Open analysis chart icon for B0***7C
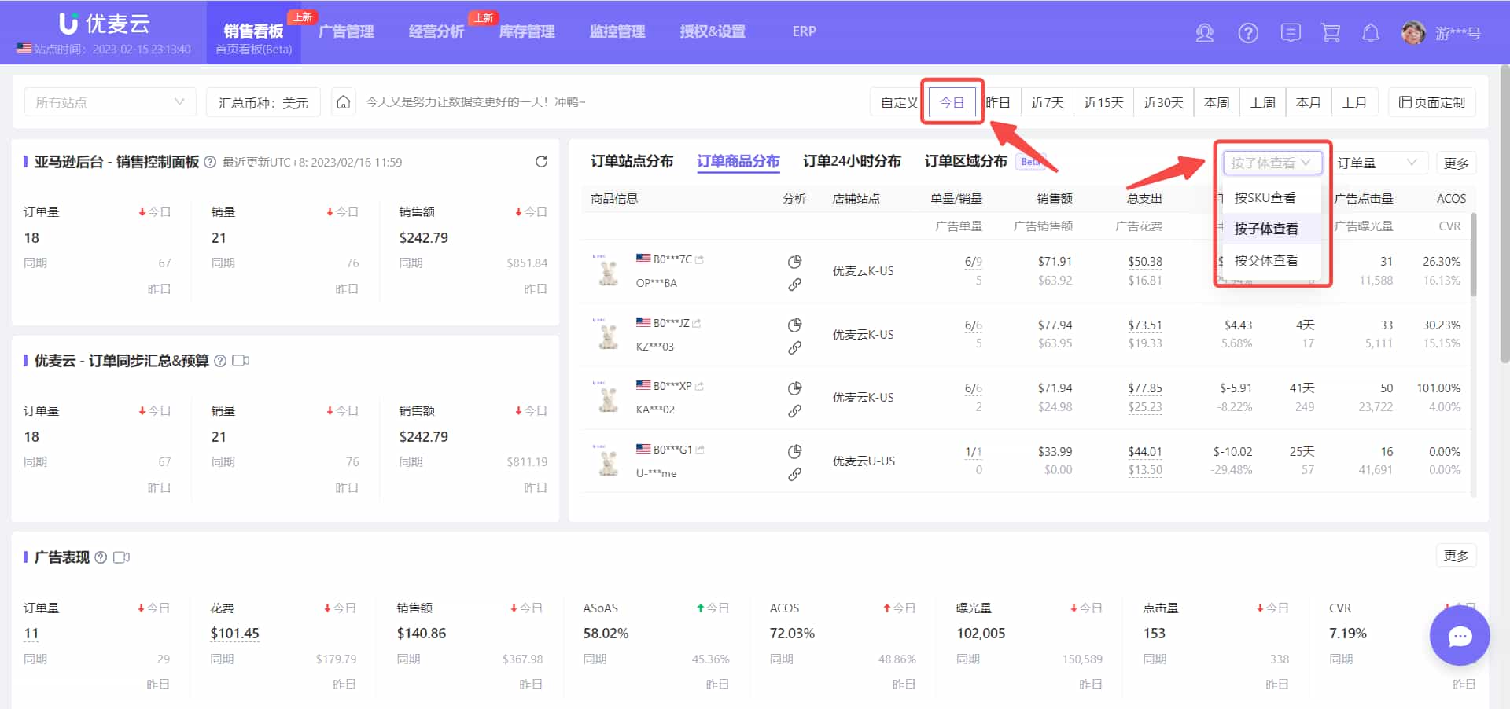The height and width of the screenshot is (709, 1510). click(x=794, y=262)
